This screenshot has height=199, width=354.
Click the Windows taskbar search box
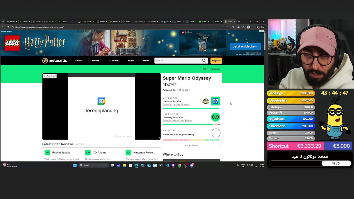coord(94,165)
